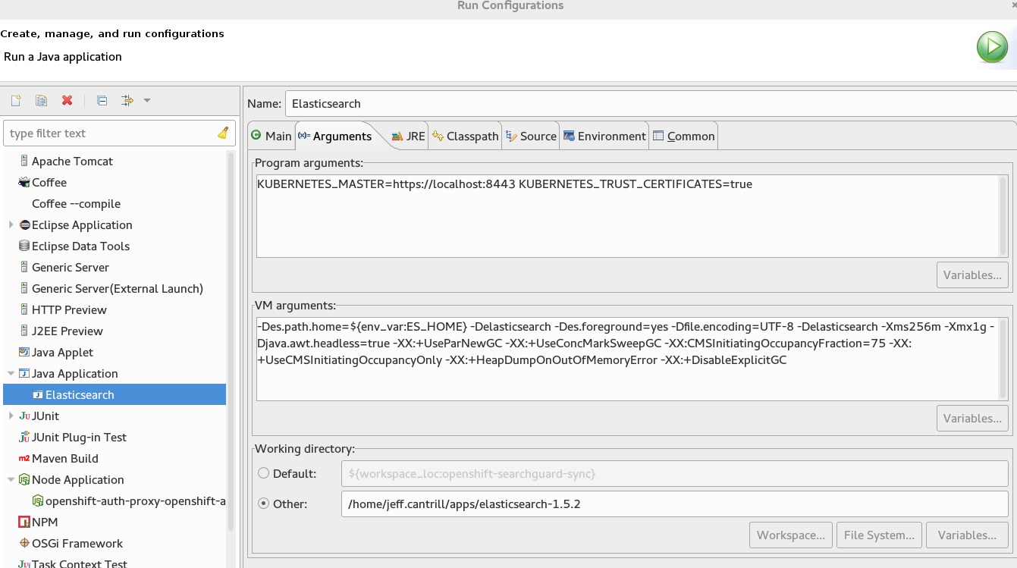1017x568 pixels.
Task: Click the Eclipse Application icon
Action: click(x=24, y=224)
